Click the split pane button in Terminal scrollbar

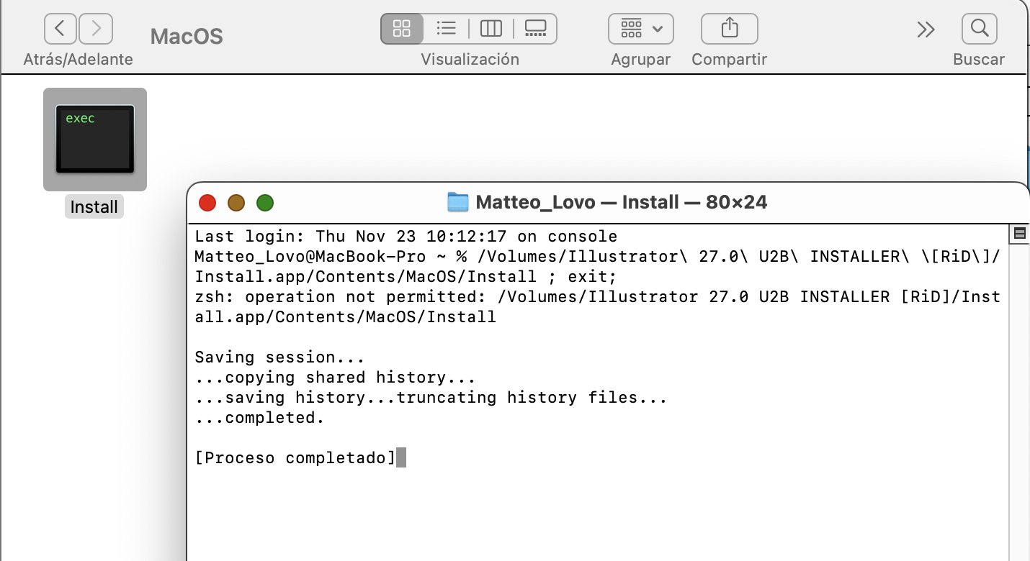coord(1019,233)
